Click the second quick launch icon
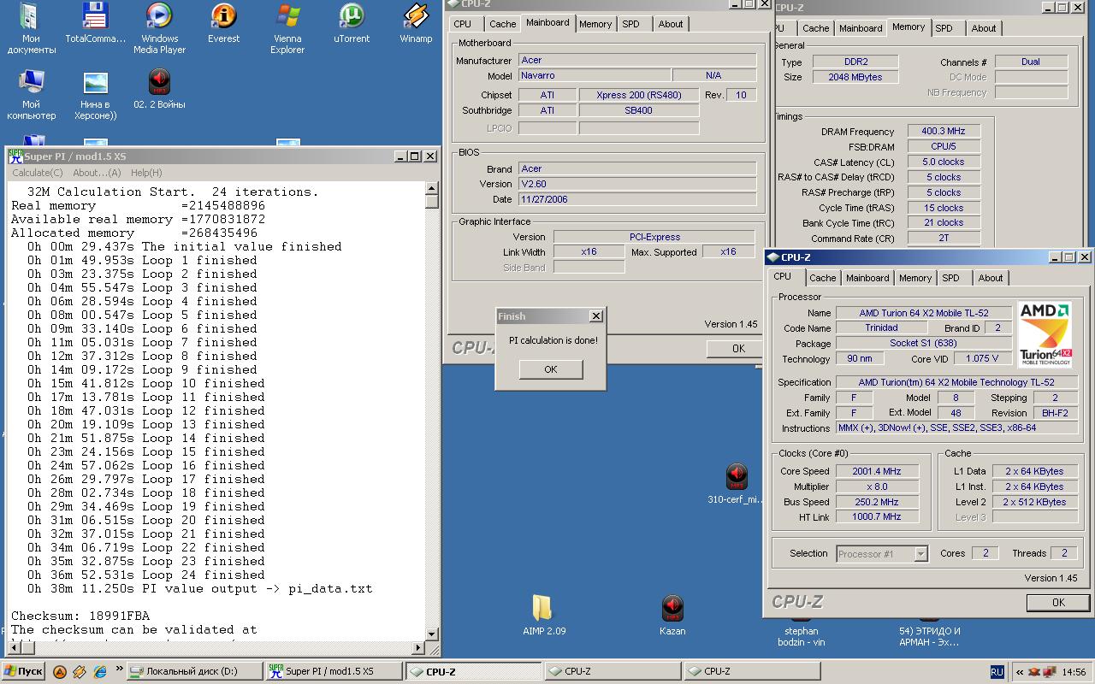This screenshot has width=1095, height=684. pos(80,671)
